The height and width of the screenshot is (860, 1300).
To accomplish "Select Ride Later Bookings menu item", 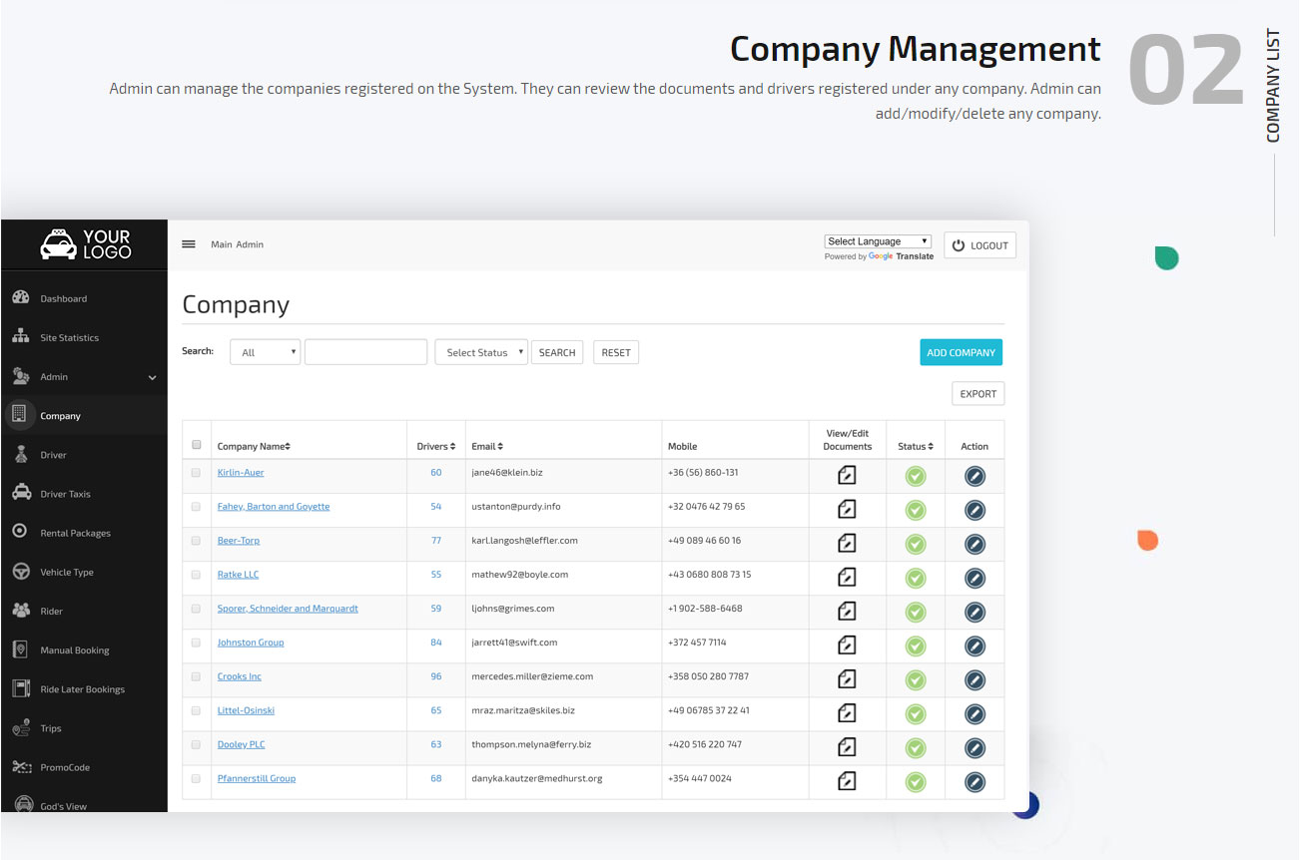I will pyautogui.click(x=84, y=688).
